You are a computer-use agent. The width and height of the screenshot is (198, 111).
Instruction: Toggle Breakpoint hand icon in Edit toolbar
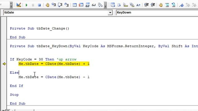[161, 5]
